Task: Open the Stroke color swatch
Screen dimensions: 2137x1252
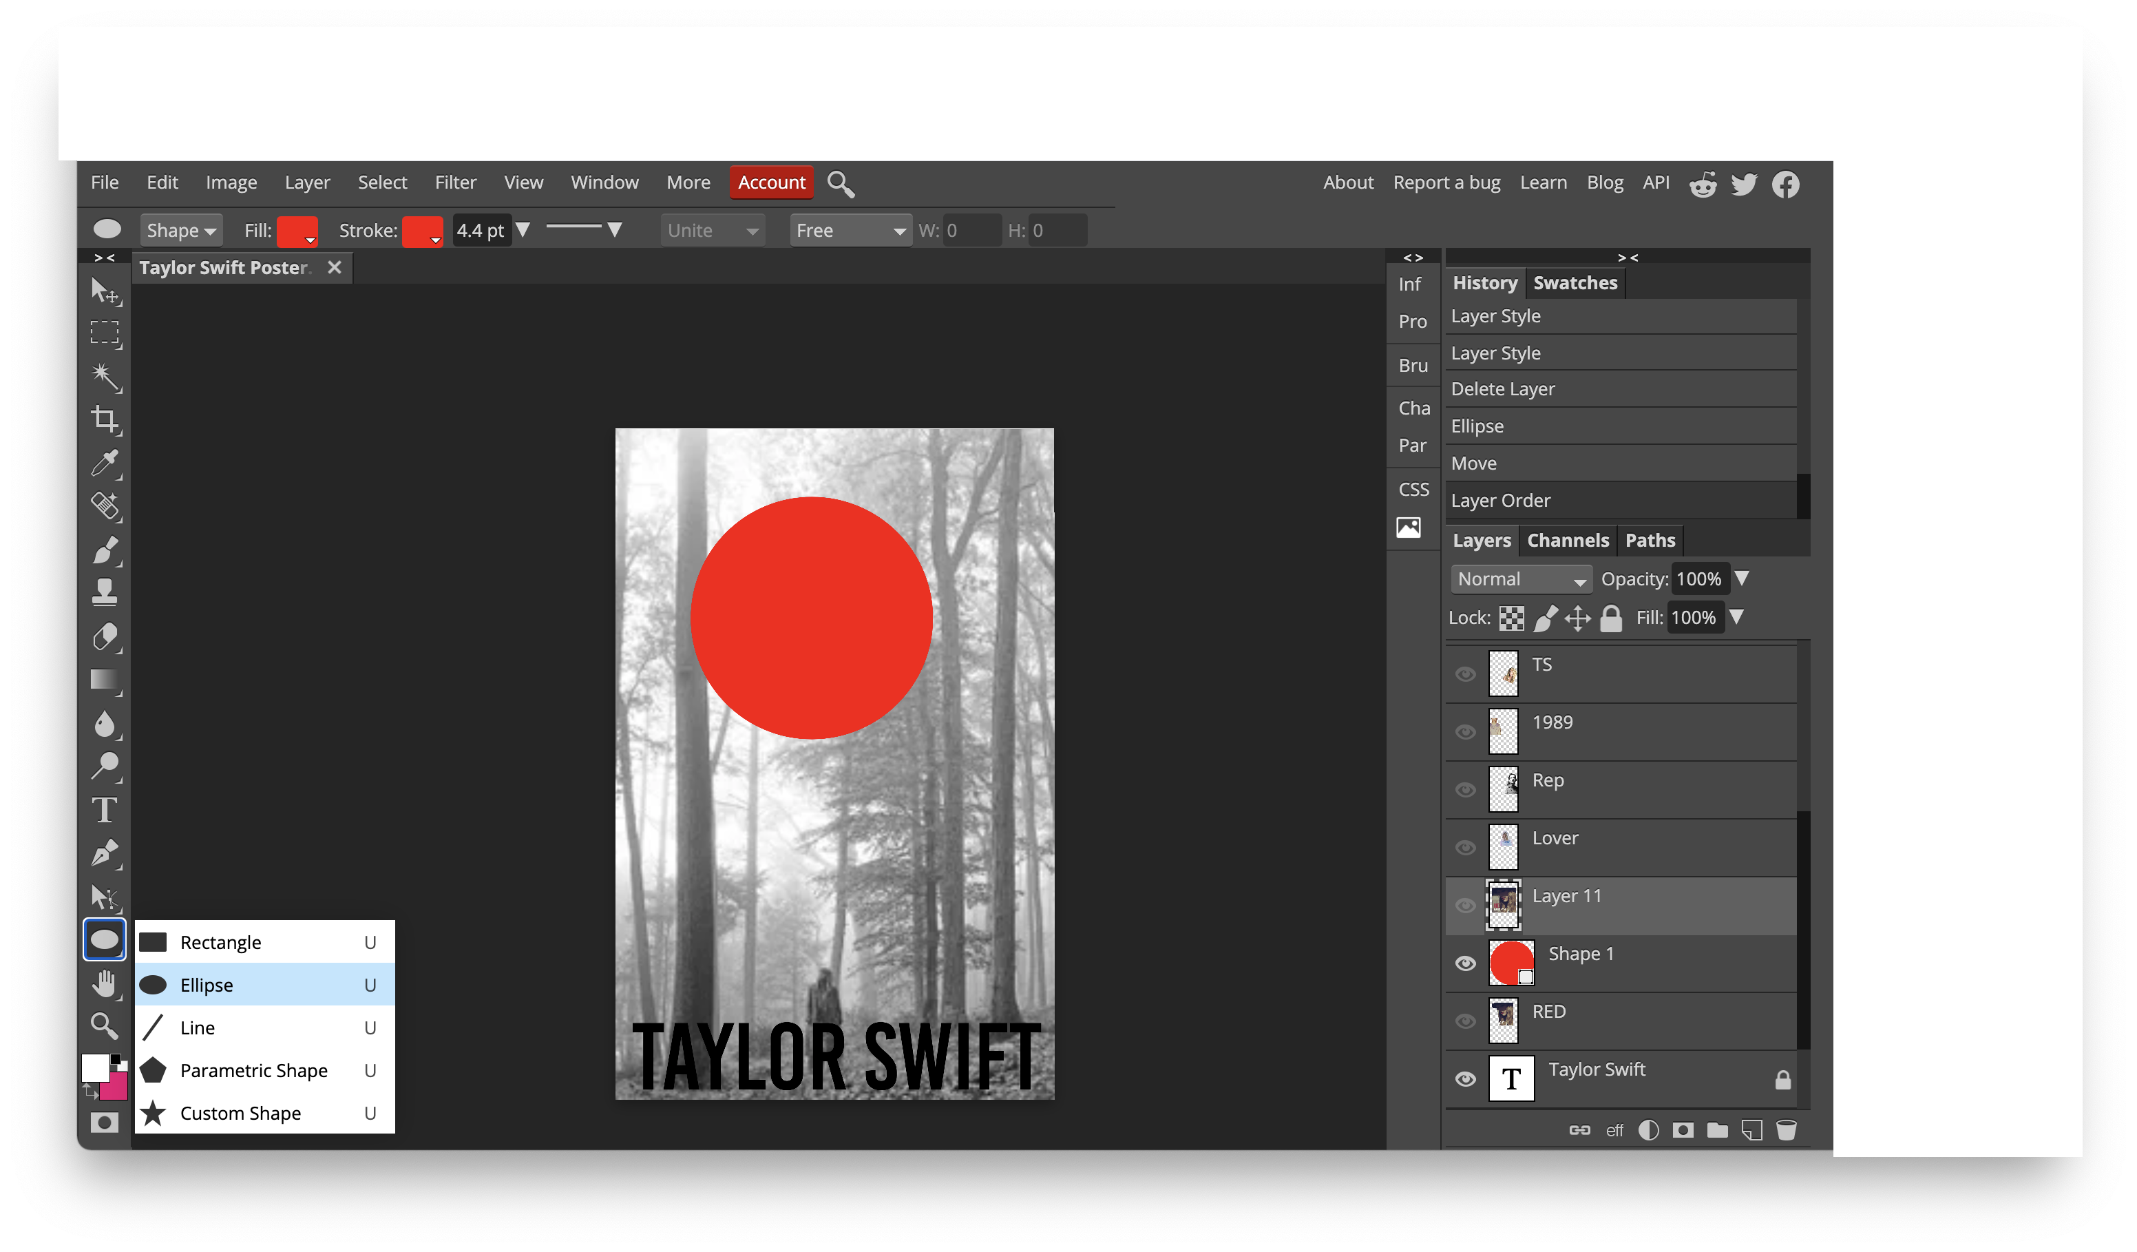Action: click(422, 231)
